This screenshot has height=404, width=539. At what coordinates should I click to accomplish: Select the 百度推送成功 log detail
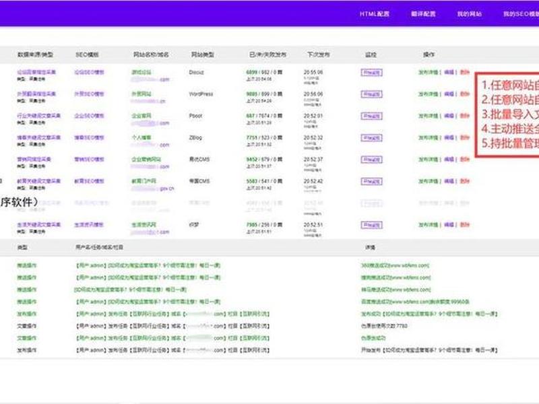pos(415,302)
